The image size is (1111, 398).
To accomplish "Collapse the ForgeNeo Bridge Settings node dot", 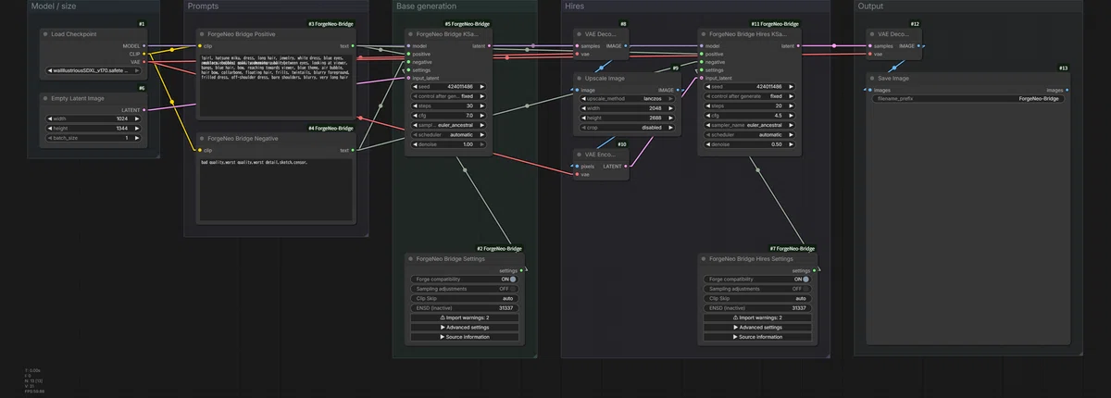I will [x=410, y=259].
